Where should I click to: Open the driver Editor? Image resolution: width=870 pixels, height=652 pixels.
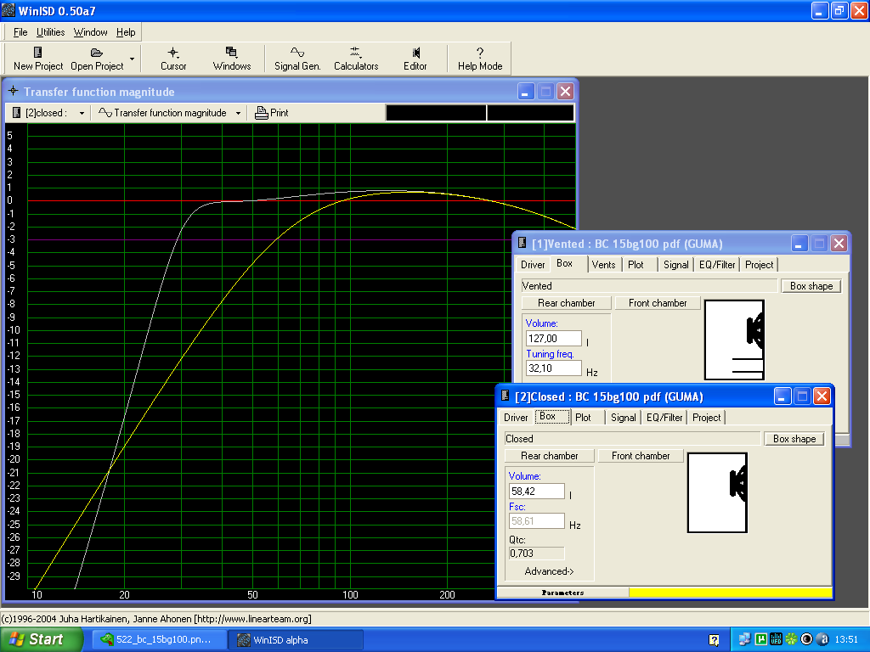click(x=415, y=59)
